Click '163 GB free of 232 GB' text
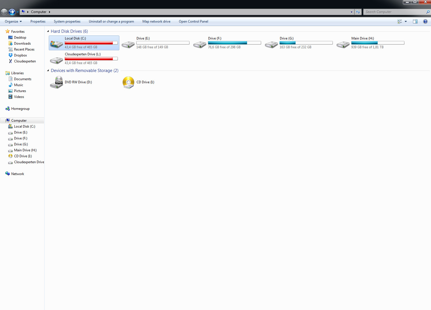Viewport: 431px width, 310px height. [295, 47]
